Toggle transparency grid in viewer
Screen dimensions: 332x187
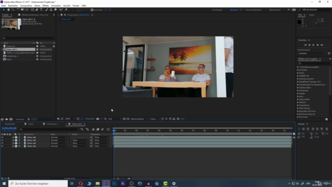128,119
